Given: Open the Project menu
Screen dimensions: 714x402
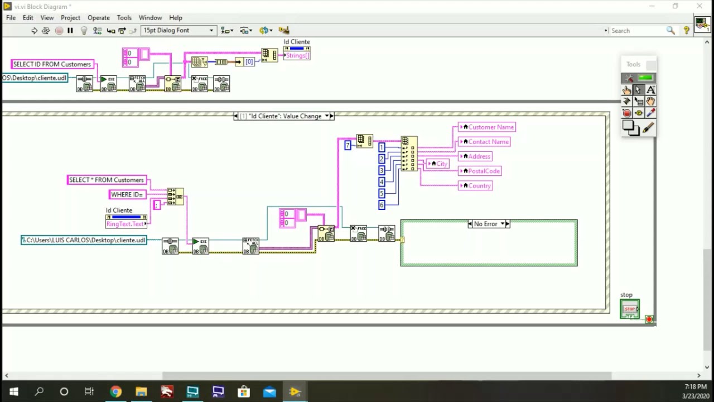Looking at the screenshot, I should pos(70,18).
